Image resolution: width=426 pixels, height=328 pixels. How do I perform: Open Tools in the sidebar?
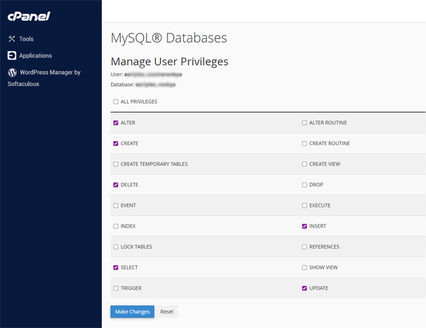pyautogui.click(x=27, y=39)
